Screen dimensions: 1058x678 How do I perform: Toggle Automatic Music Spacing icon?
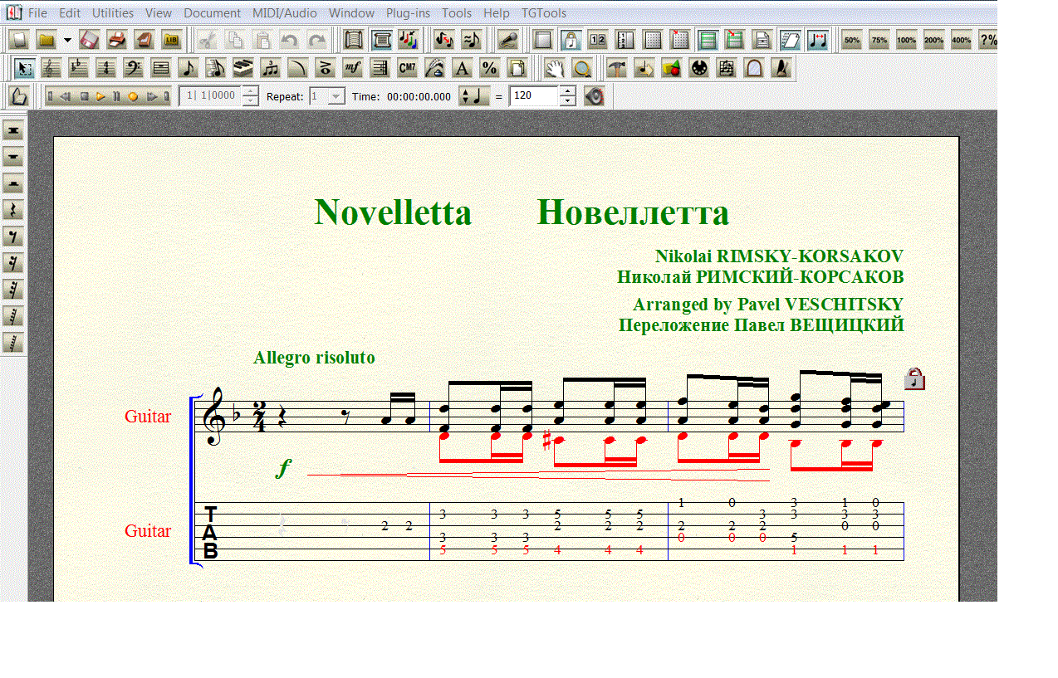click(817, 40)
